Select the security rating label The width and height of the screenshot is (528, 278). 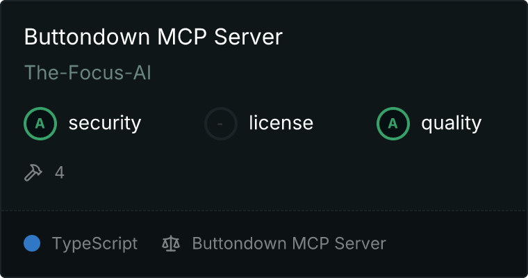point(105,123)
